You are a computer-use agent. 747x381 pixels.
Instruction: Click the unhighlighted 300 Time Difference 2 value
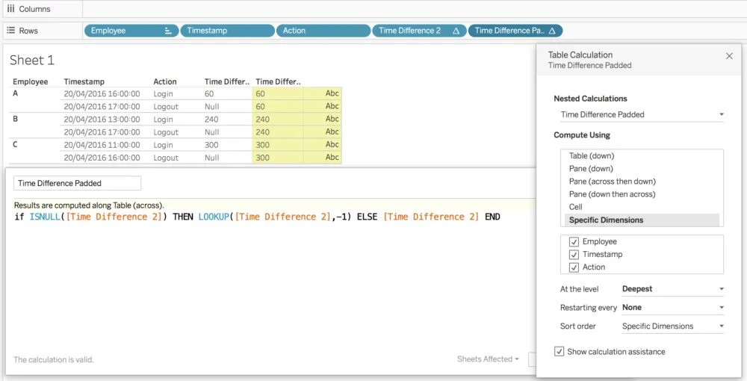point(211,145)
